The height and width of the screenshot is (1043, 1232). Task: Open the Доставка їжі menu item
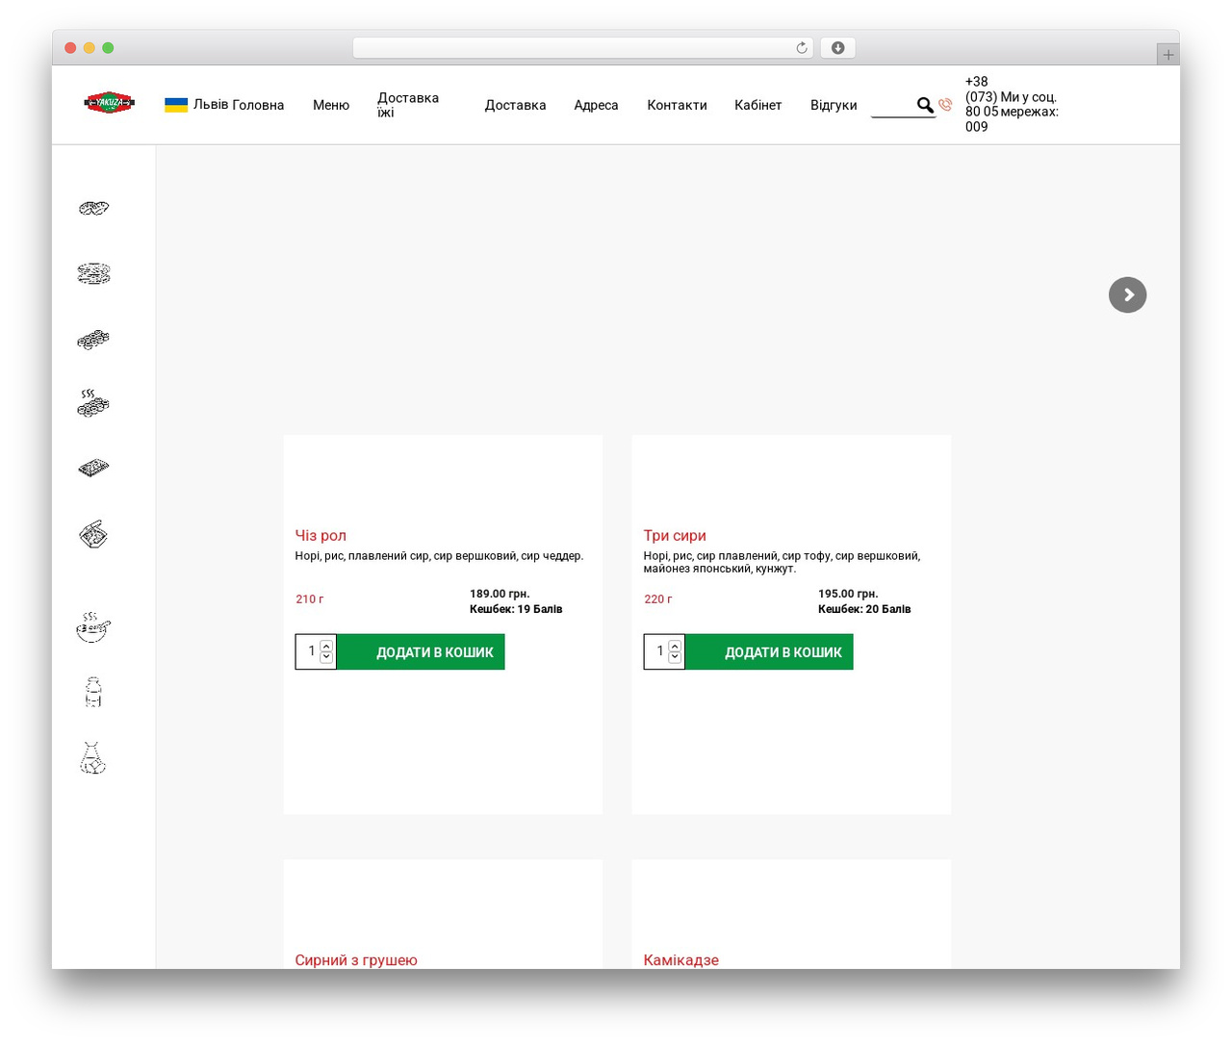(408, 105)
